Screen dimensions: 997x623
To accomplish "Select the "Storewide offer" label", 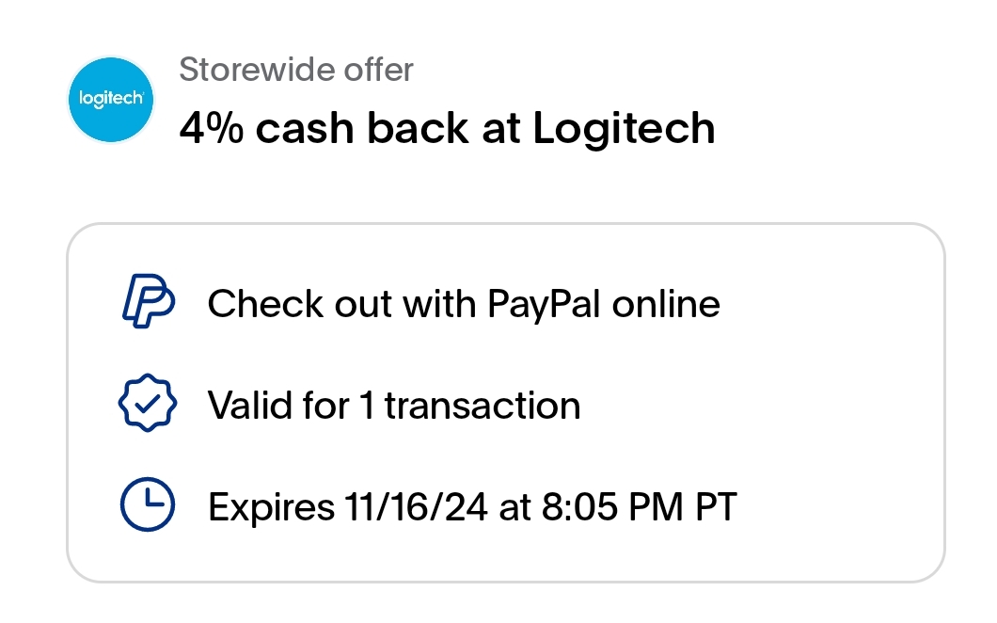I will (x=296, y=70).
